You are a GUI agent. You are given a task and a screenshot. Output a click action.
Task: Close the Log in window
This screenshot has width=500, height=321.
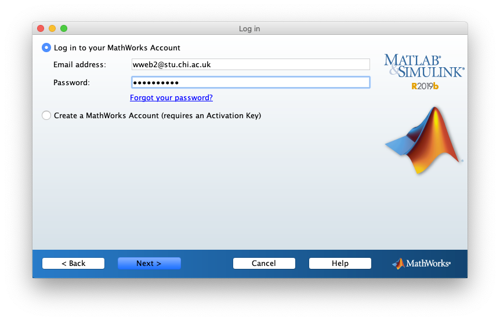pos(41,28)
